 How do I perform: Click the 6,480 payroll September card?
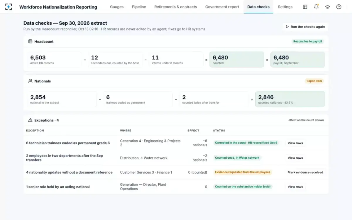297,60
